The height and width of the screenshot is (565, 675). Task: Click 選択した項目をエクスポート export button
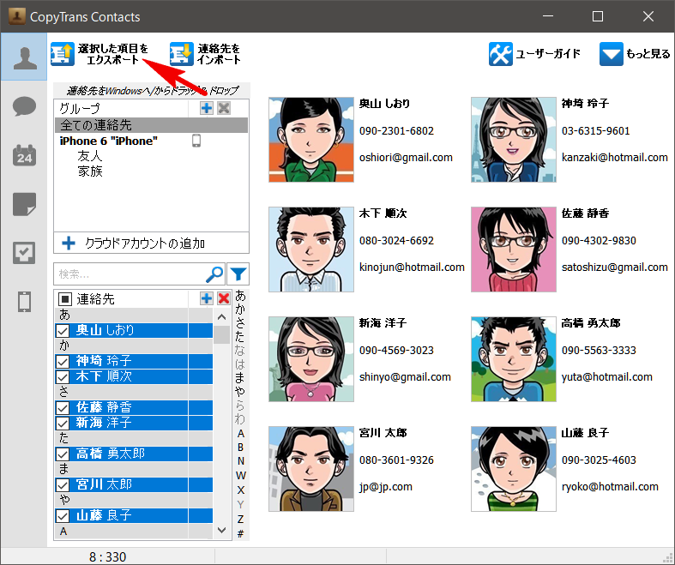99,54
